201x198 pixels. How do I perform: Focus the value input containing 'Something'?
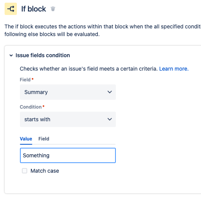[68, 155]
